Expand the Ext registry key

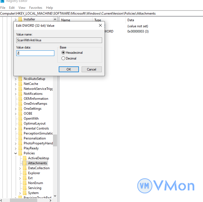pyautogui.click(x=20, y=178)
